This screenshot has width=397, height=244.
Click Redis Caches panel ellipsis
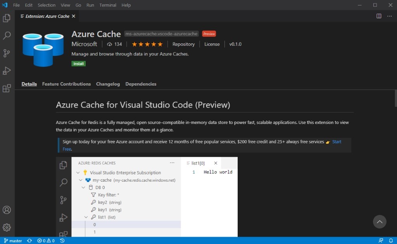[172, 163]
